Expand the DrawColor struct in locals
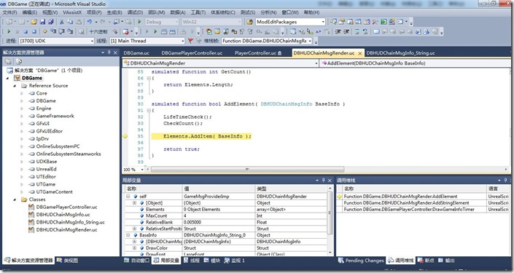Screen dimensions: 514x273 click(134, 248)
